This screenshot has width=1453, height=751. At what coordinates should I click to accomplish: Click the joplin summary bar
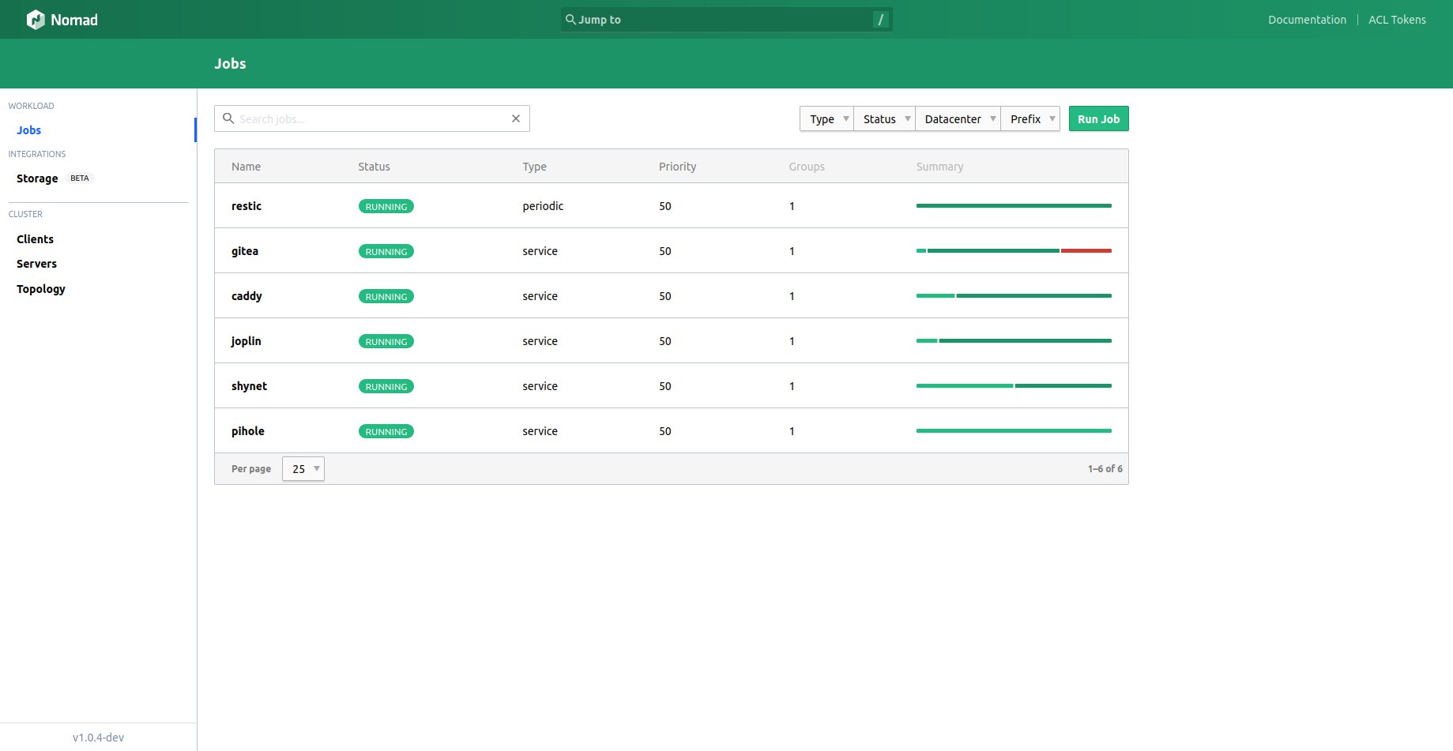[x=1014, y=340]
